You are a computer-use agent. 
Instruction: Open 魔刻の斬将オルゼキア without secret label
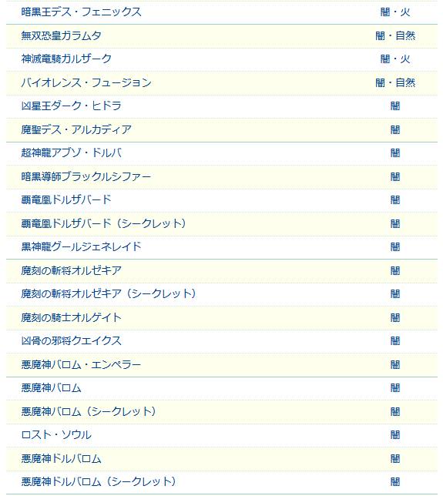click(71, 270)
